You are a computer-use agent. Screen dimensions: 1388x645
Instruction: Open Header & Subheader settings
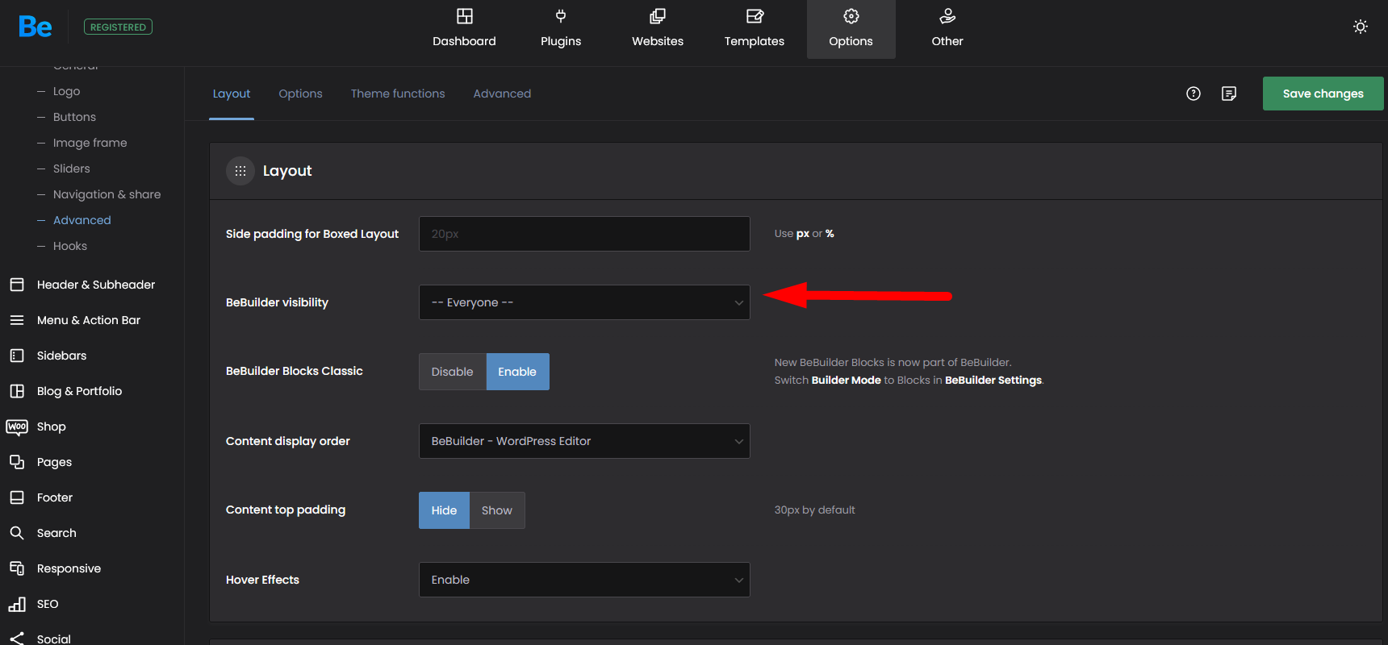coord(96,285)
